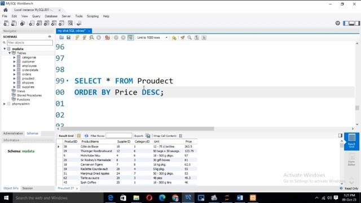
Task: Execute the query with the lightning bolt
Action: click(x=77, y=38)
